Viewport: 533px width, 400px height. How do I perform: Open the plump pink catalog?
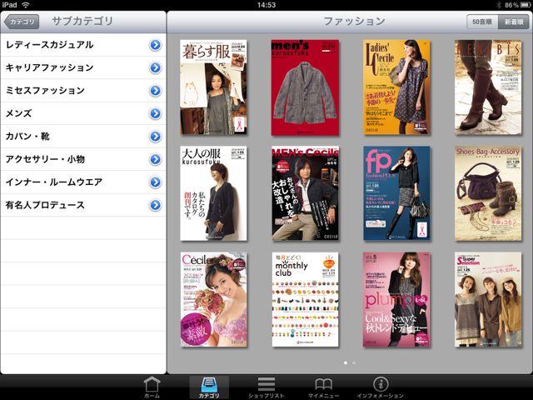tap(396, 300)
